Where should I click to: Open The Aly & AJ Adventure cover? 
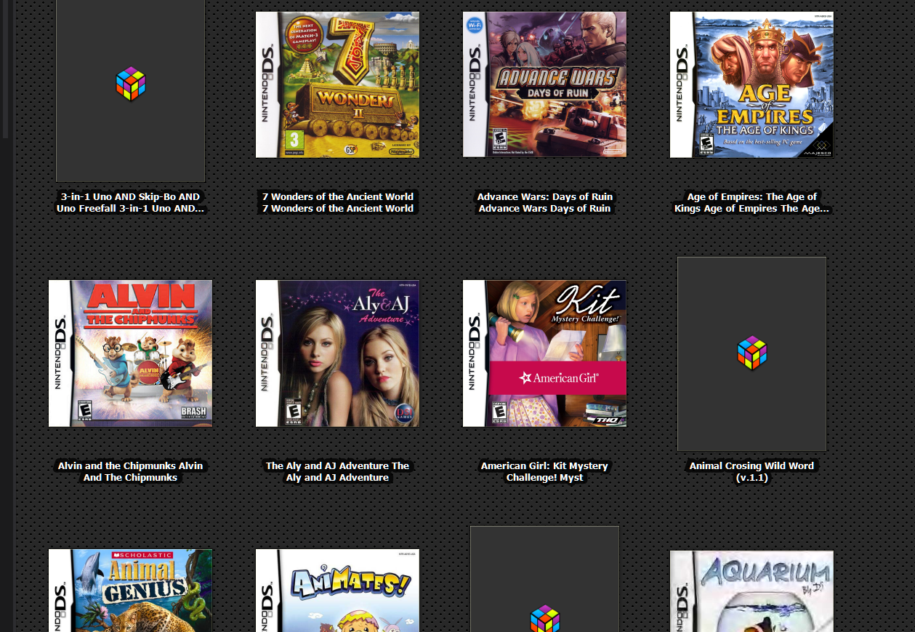tap(337, 353)
